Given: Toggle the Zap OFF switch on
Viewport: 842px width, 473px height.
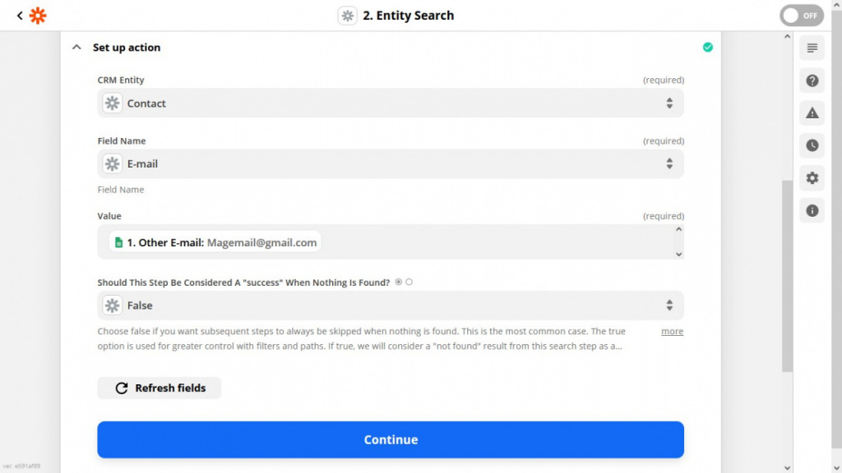Looking at the screenshot, I should [801, 16].
